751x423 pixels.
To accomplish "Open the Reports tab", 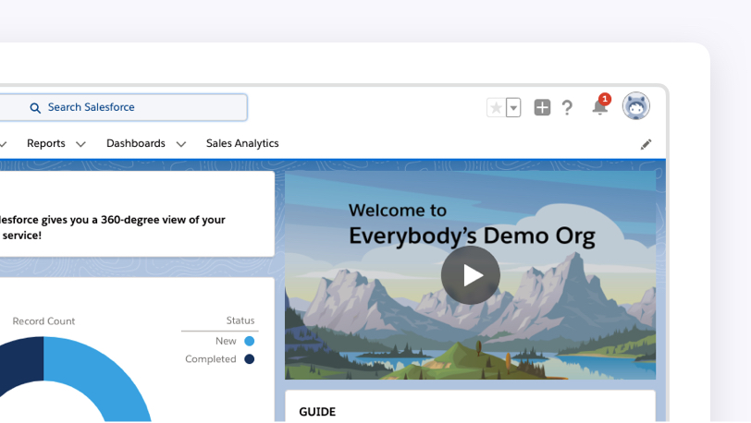I will click(46, 143).
